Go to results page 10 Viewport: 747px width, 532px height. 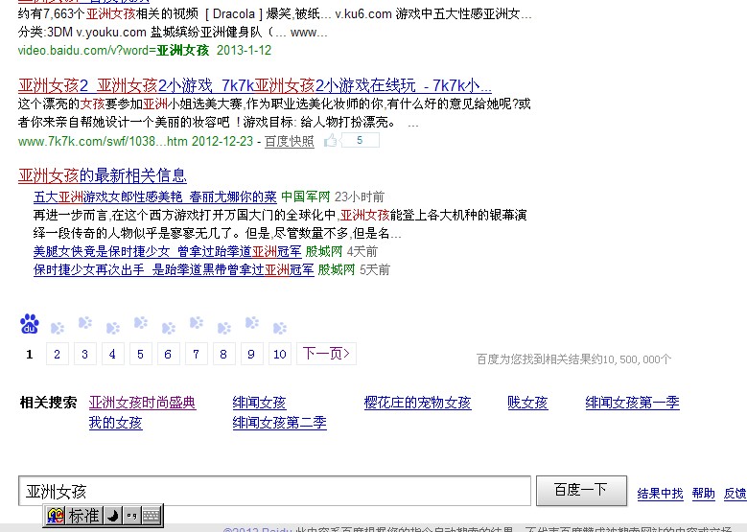(280, 354)
